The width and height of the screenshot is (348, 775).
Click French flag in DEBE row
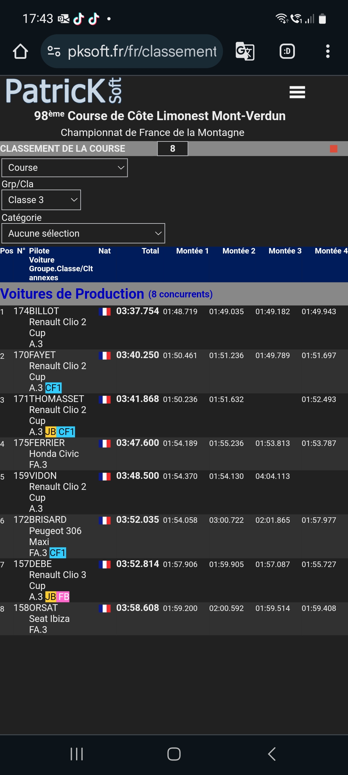pyautogui.click(x=105, y=564)
